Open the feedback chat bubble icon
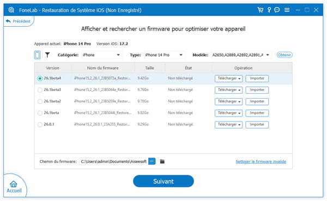Image resolution: width=327 pixels, height=201 pixels. click(277, 10)
